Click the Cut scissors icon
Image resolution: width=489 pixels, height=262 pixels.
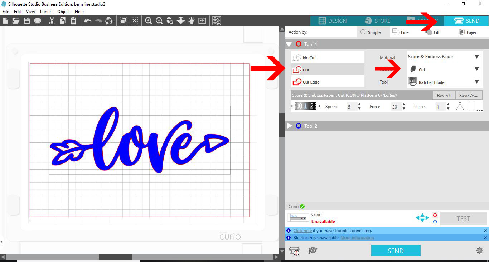52,21
